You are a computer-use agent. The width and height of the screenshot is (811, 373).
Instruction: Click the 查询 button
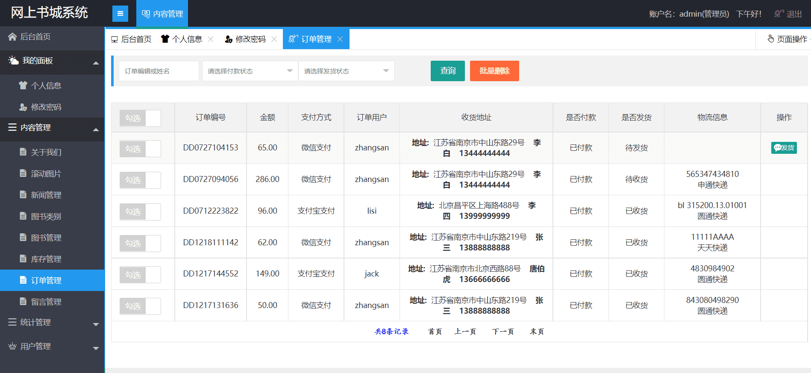point(448,71)
